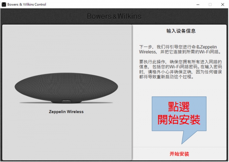Screen dimensions: 229x162
Task: Click the Zeppelin Wireless label text
Action: tap(66, 112)
